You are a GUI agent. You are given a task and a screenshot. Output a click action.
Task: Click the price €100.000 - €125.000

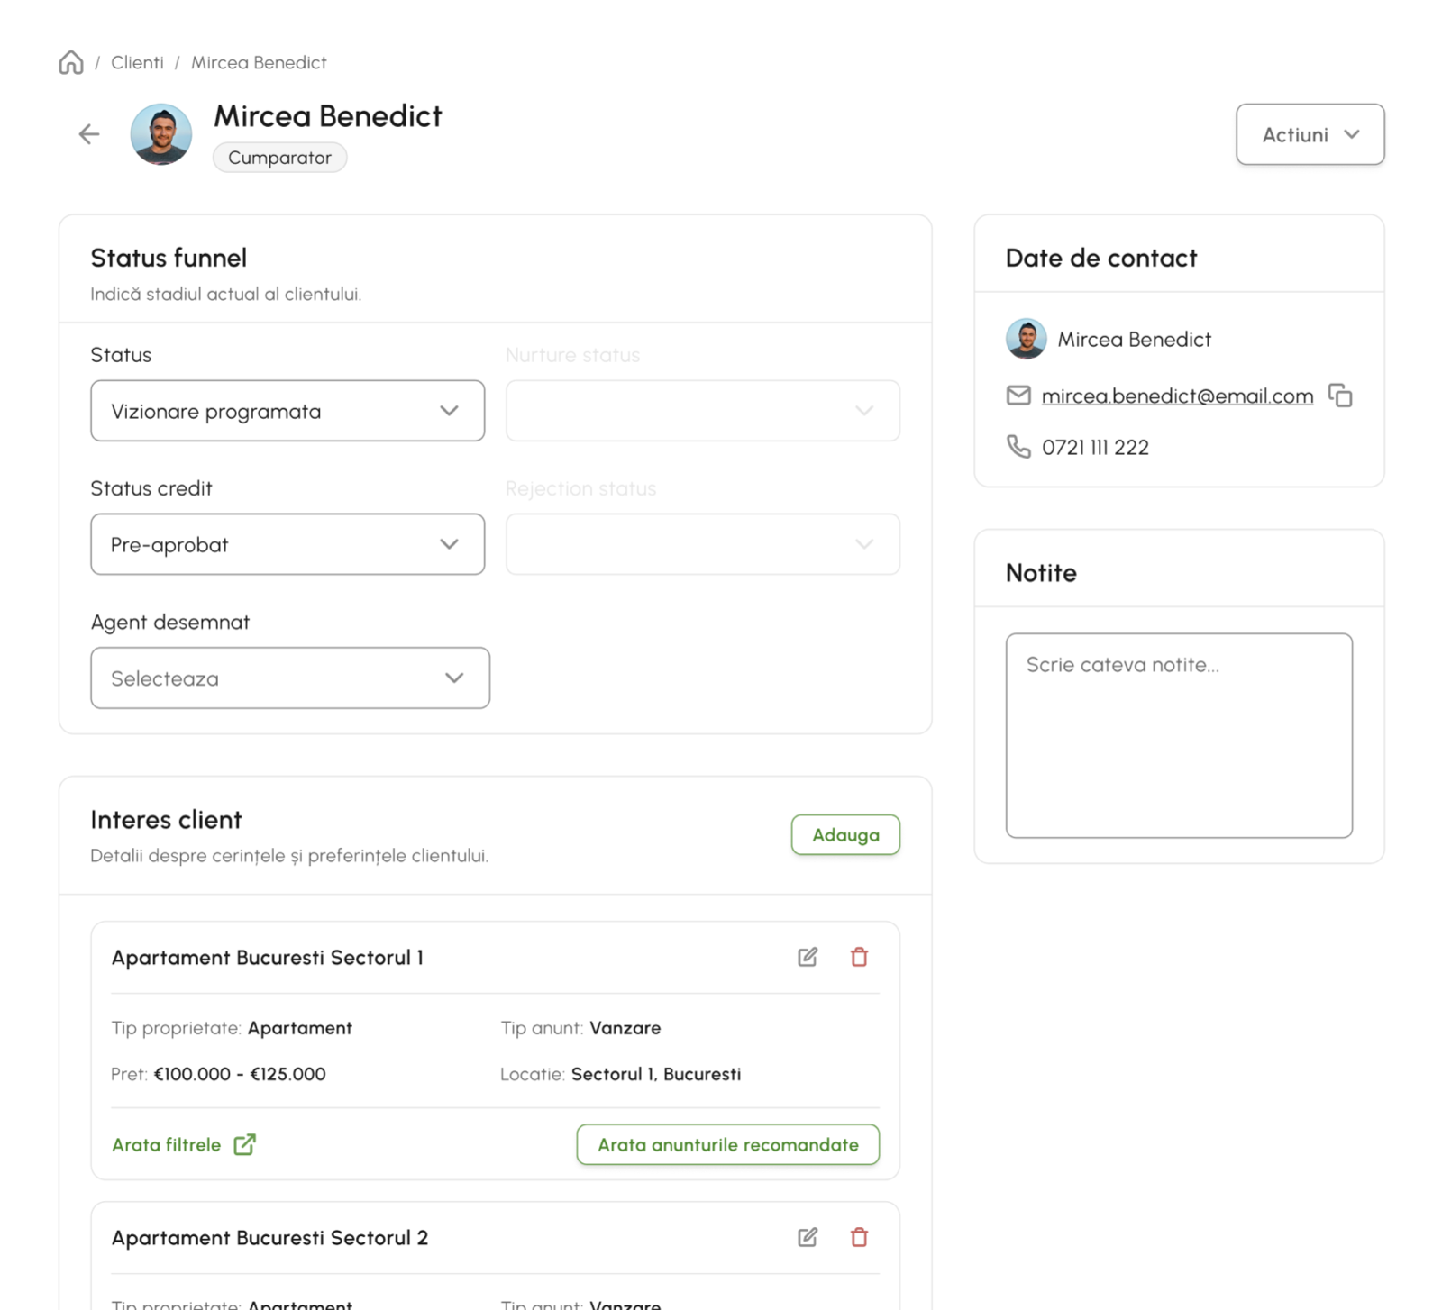click(240, 1074)
